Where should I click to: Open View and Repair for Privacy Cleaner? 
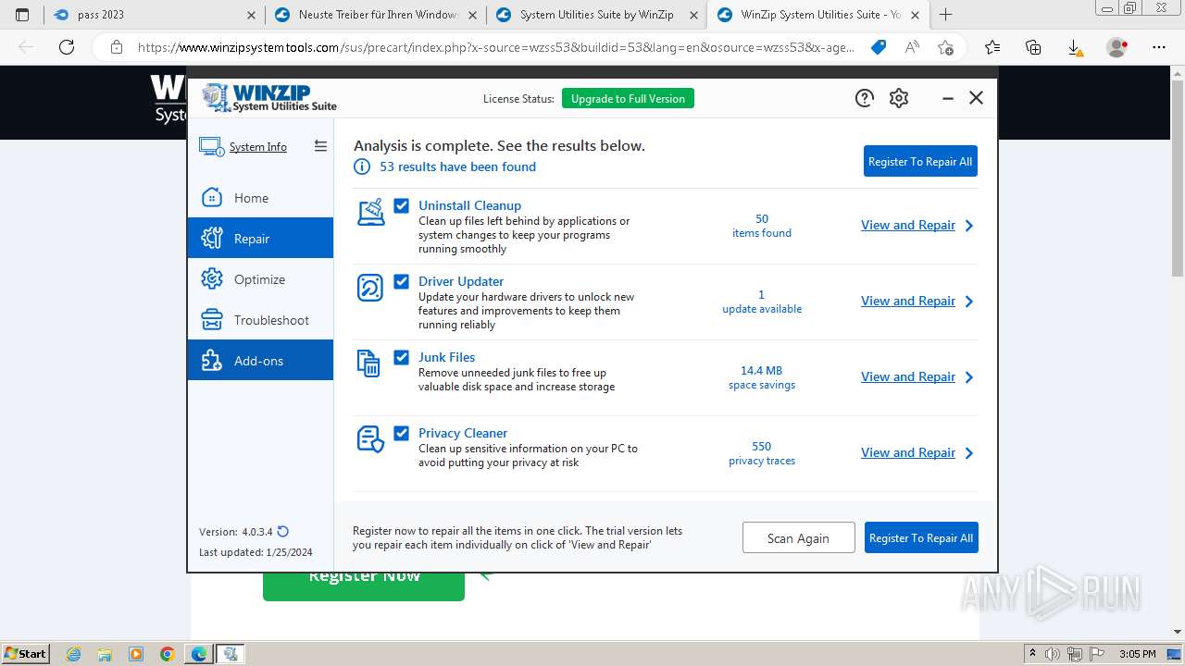pyautogui.click(x=908, y=452)
